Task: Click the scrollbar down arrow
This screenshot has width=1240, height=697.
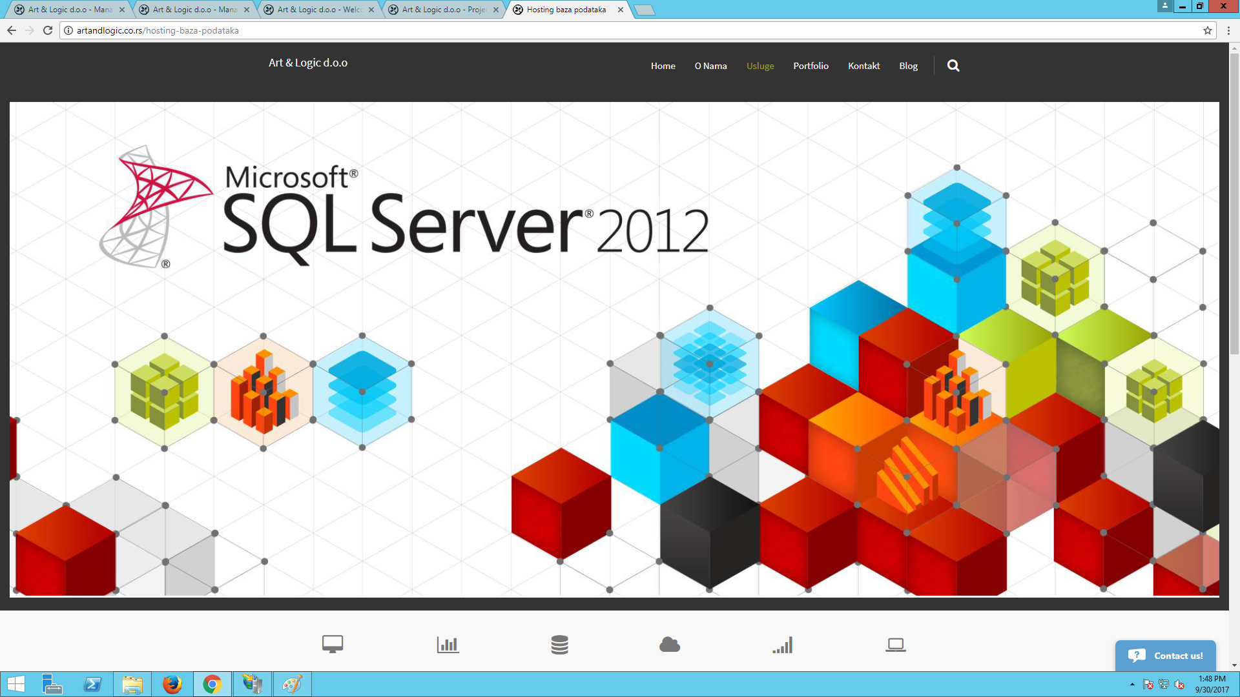Action: click(1234, 665)
